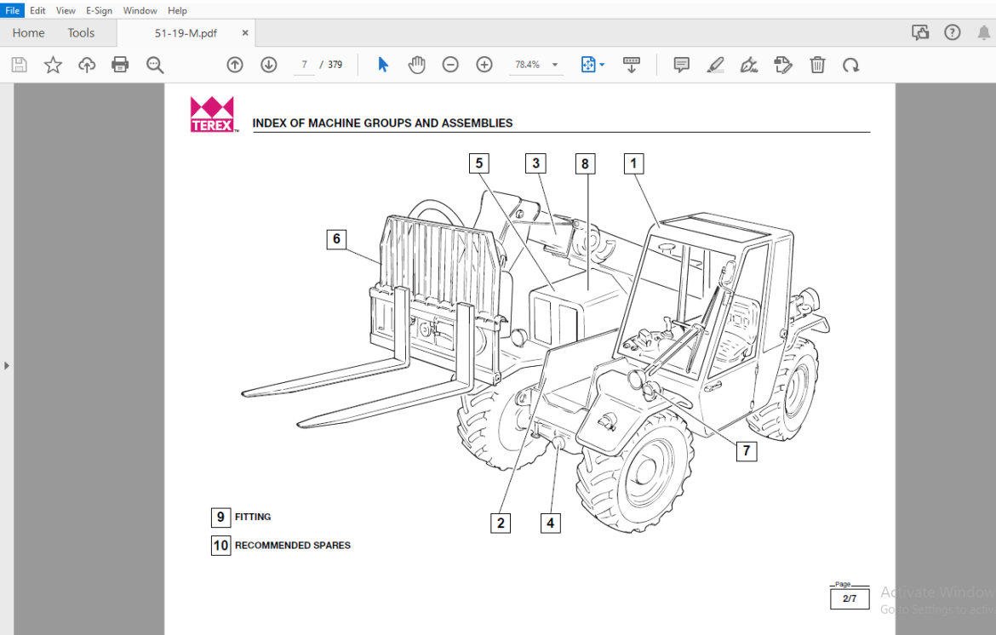Switch to the Tools tab
This screenshot has width=996, height=635.
(x=82, y=33)
